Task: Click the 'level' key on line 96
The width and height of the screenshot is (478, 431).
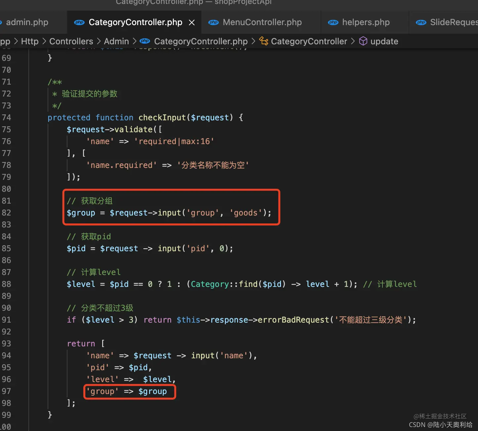Action: pyautogui.click(x=102, y=379)
